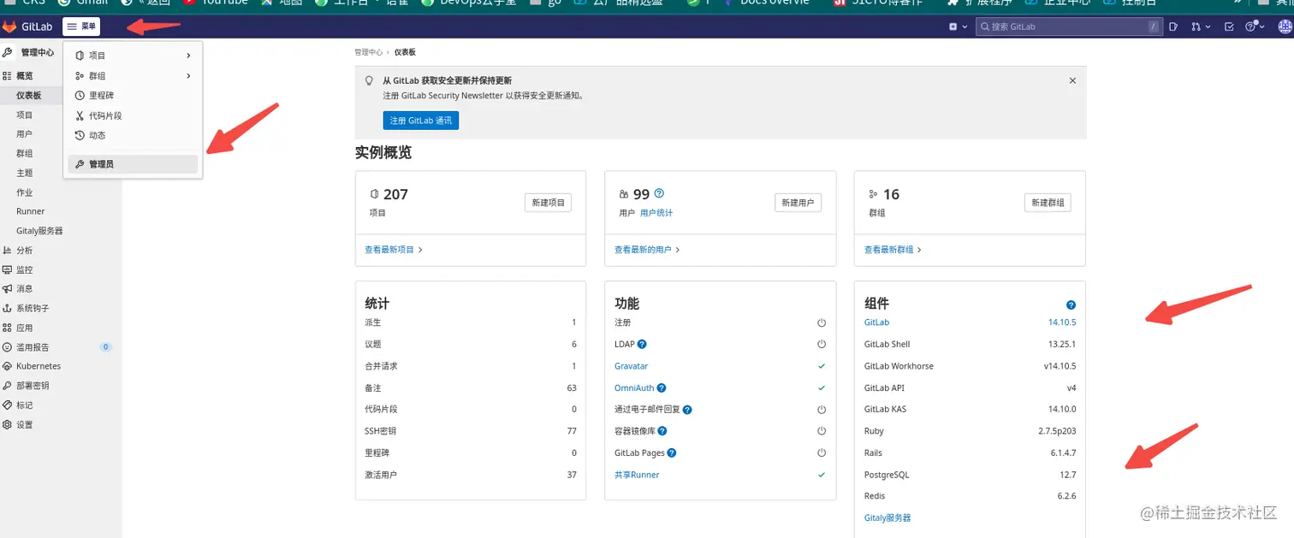Dismiss the security newsletter banner
Viewport: 1294px width, 538px height.
(1072, 80)
